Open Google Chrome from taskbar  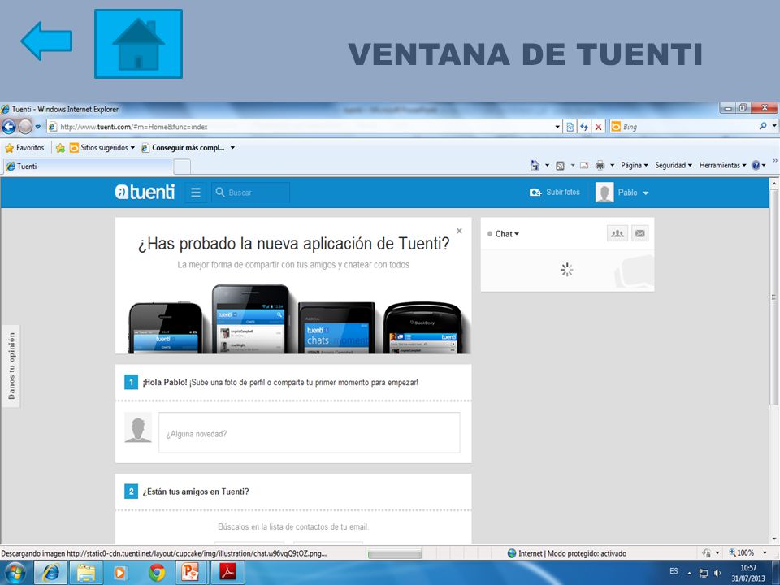[x=157, y=573]
